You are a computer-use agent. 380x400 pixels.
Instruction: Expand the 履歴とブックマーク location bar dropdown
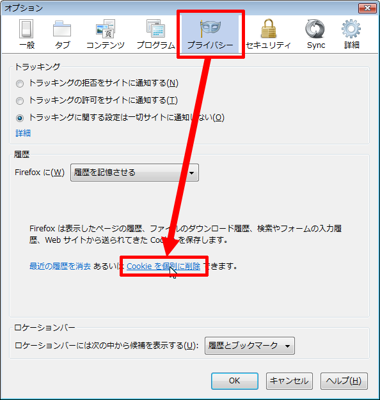tap(249, 346)
